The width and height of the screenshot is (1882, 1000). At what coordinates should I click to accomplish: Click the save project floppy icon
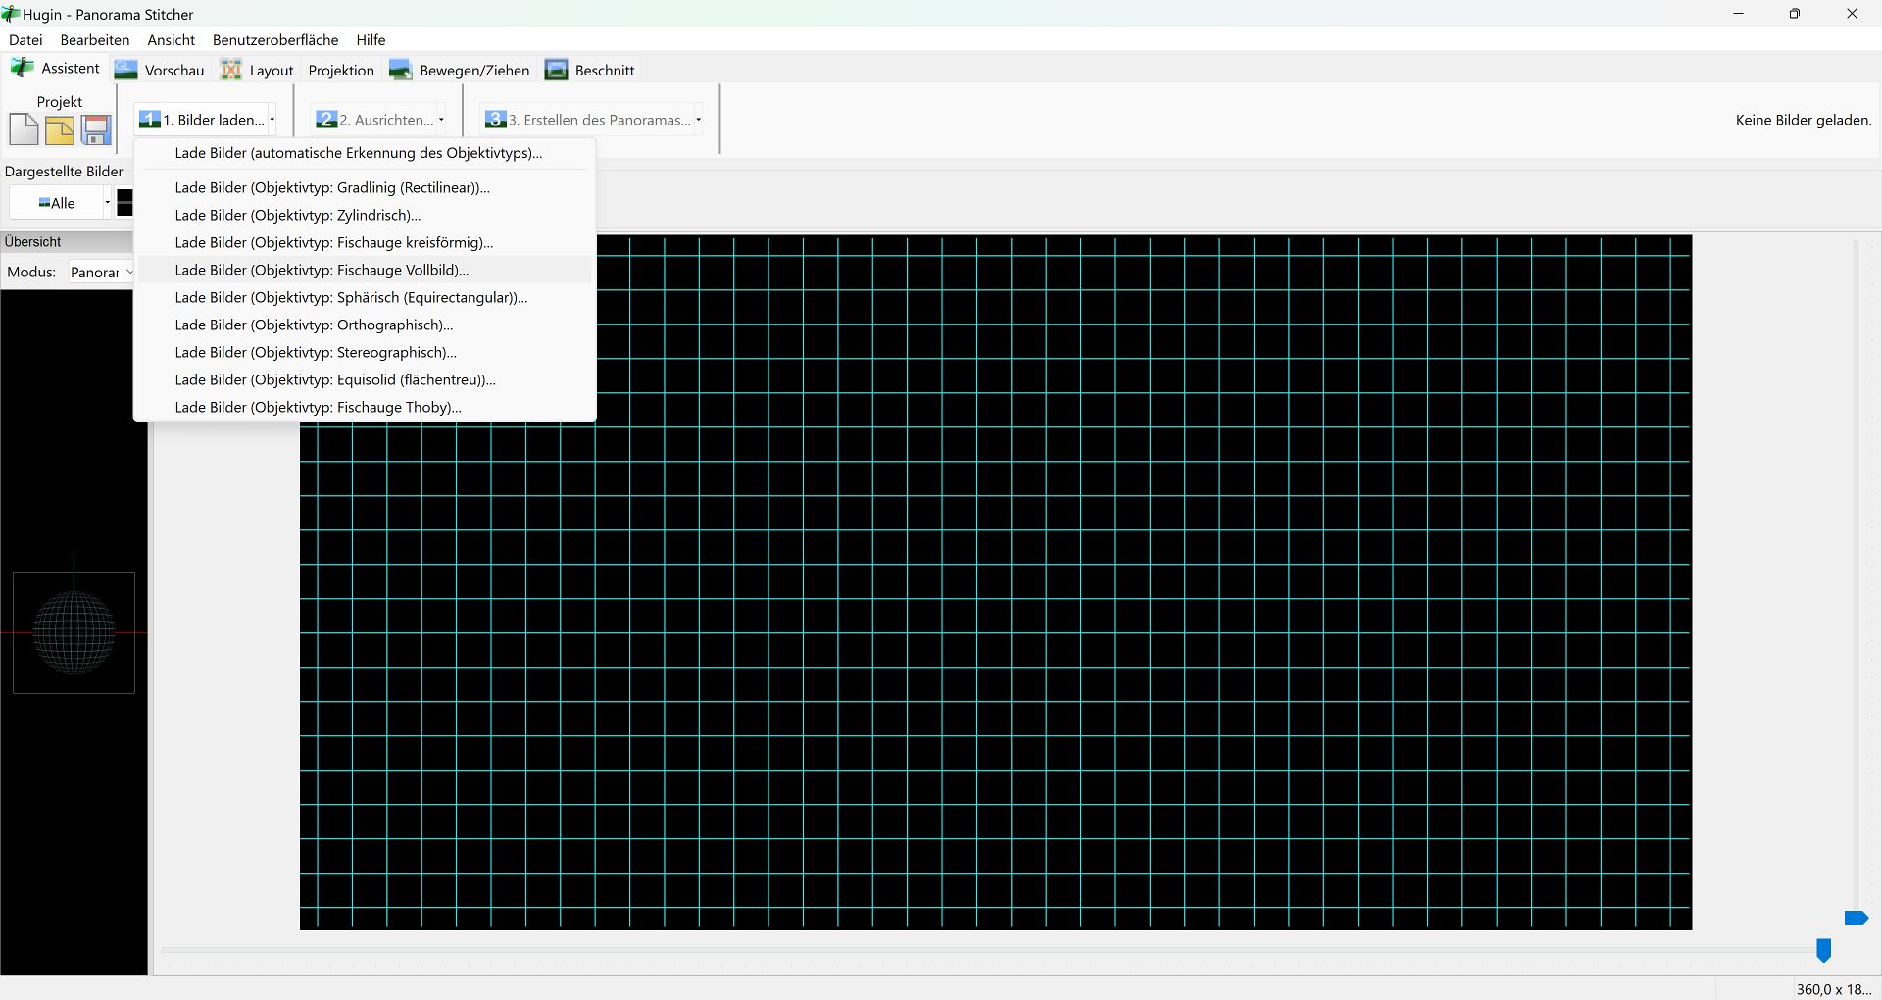point(96,129)
